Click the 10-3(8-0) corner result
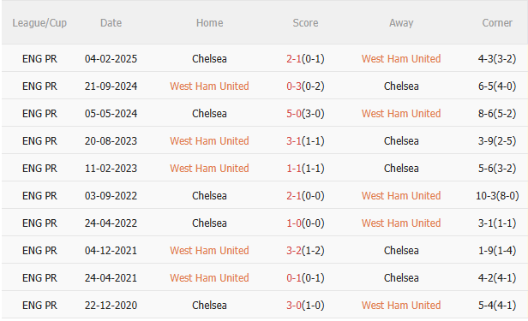The width and height of the screenshot is (528, 321). coord(497,196)
